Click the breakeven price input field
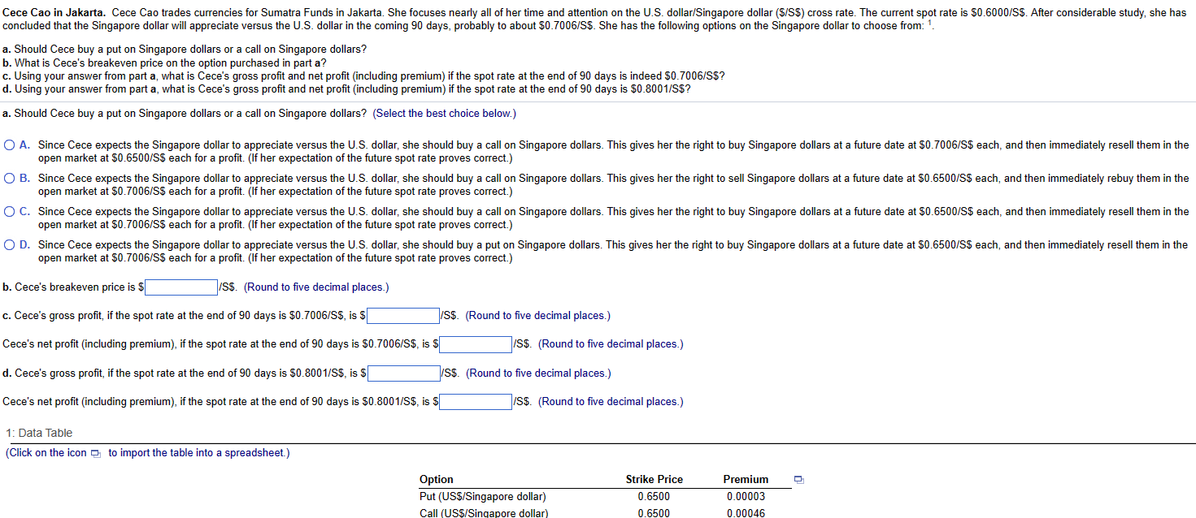Viewport: 1196px width, 518px height. pyautogui.click(x=180, y=287)
